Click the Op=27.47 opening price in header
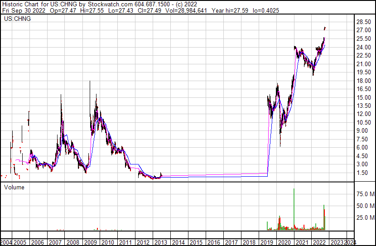The width and height of the screenshot is (376, 246). coord(63,10)
